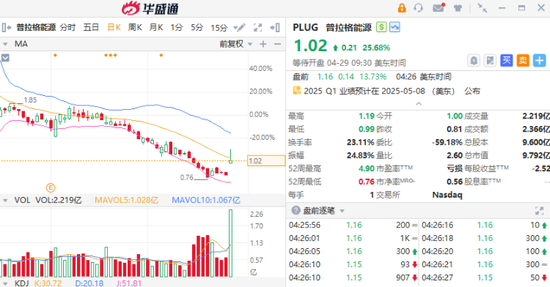Click the earnings E marker on chart
Screen dimensions: 550x287
(x=51, y=188)
